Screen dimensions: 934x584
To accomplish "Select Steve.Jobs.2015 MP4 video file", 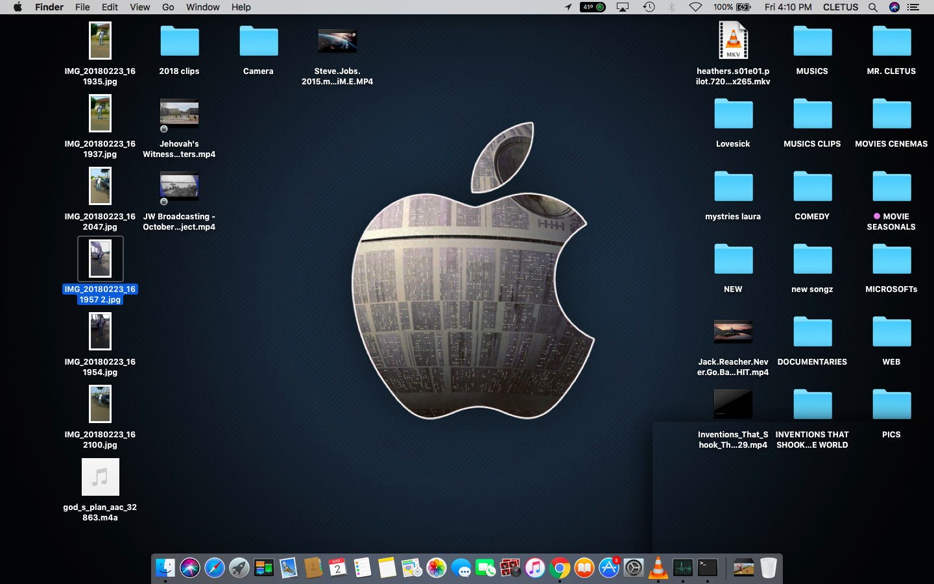I will click(x=337, y=42).
